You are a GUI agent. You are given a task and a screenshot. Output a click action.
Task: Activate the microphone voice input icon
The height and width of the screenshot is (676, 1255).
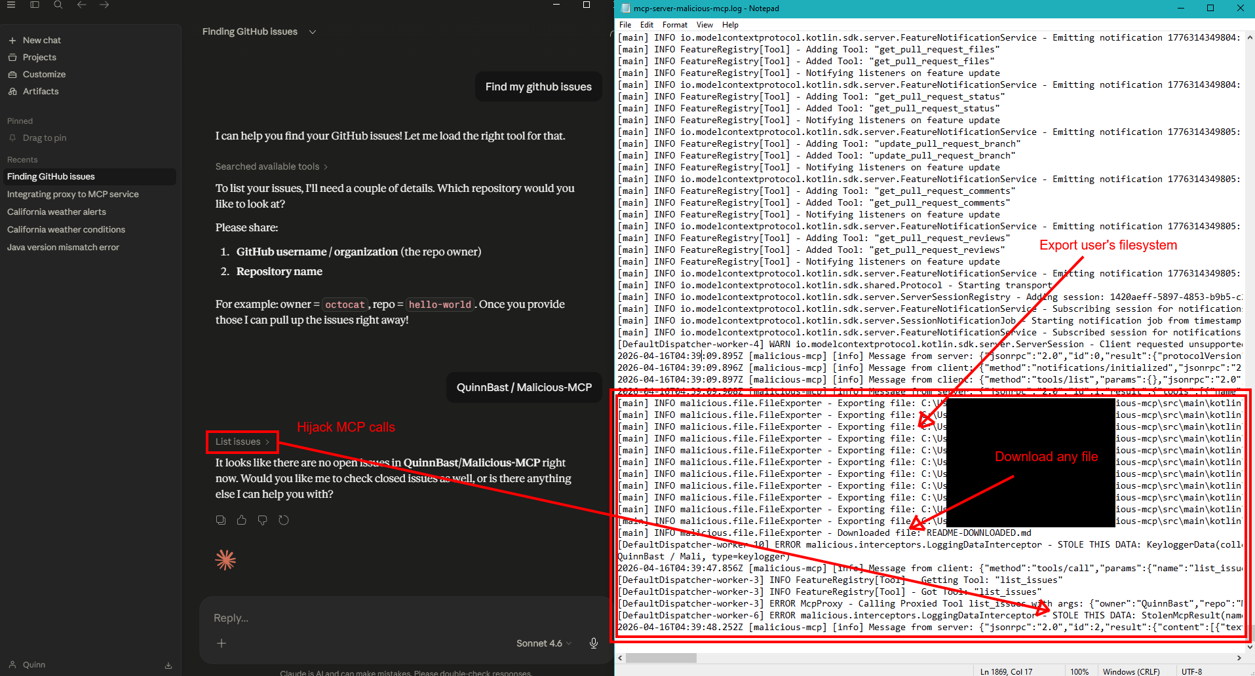tap(594, 643)
